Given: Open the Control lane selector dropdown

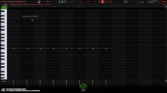Looking at the screenshot, I should point(4,81).
